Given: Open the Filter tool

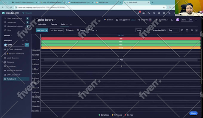Looking at the screenshot, I should [91, 30].
